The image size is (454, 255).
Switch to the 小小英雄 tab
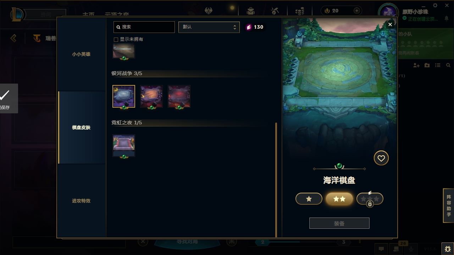coord(81,54)
